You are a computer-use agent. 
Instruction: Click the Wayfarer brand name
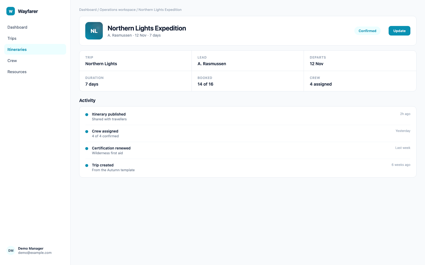[x=28, y=11]
